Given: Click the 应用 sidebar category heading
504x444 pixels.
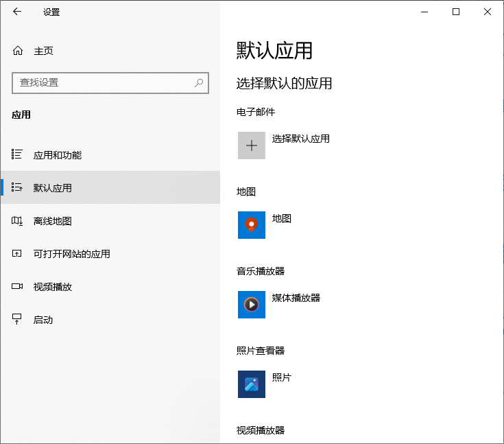Looking at the screenshot, I should pos(21,115).
